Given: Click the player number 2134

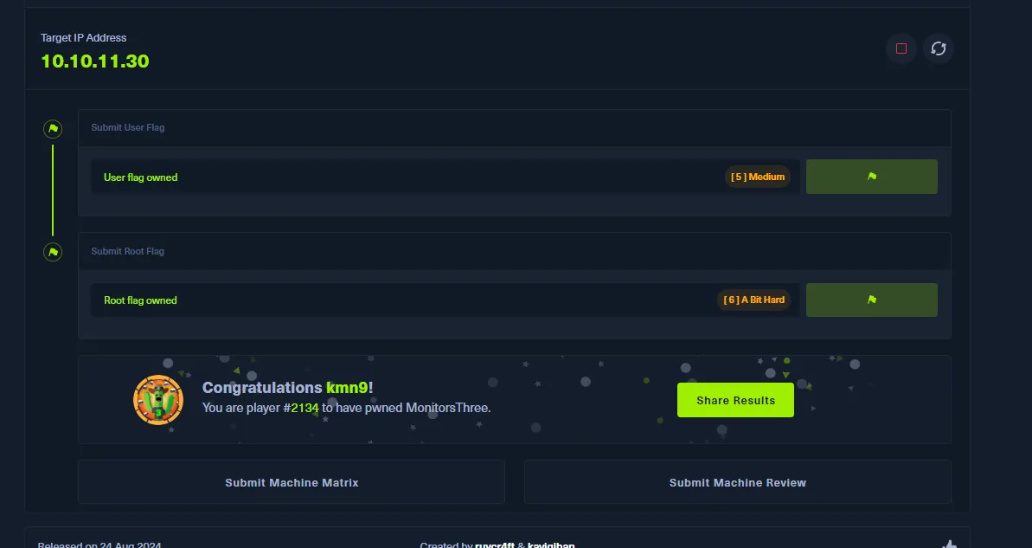Looking at the screenshot, I should (304, 408).
